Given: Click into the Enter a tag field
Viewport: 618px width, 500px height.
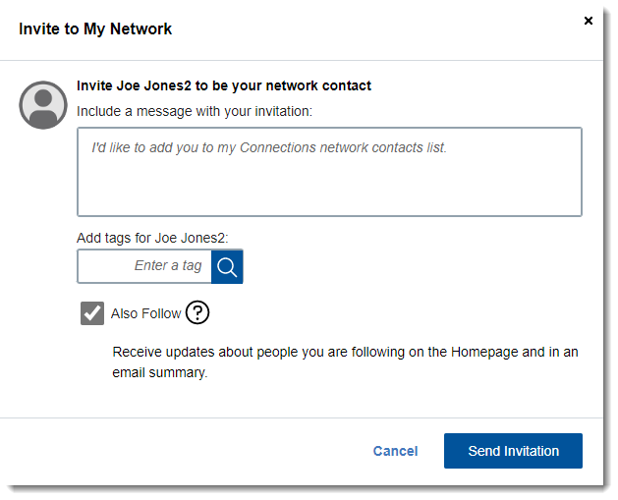Looking at the screenshot, I should click(144, 266).
